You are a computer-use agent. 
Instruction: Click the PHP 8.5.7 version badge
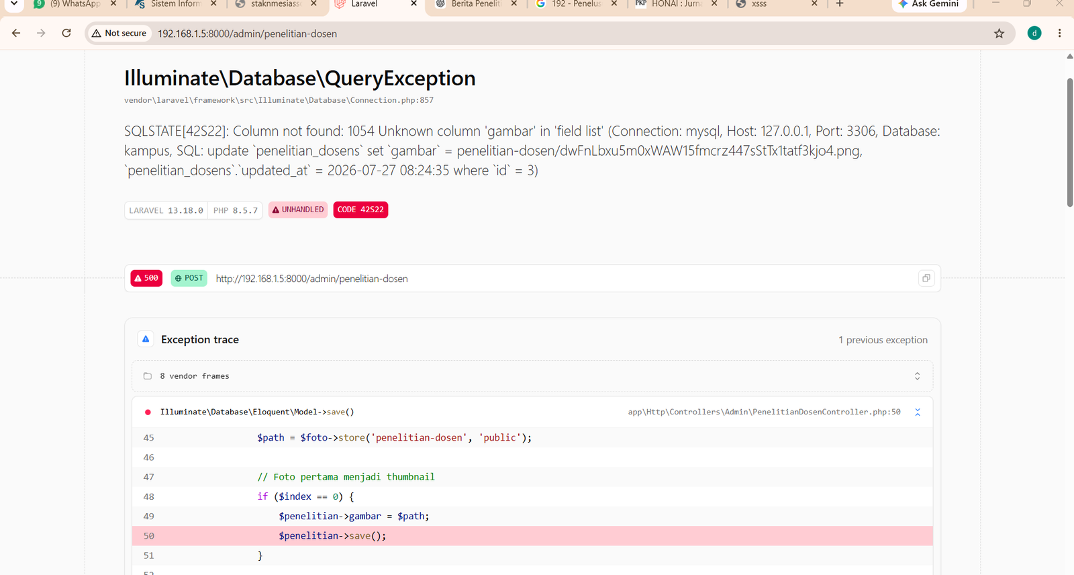236,210
